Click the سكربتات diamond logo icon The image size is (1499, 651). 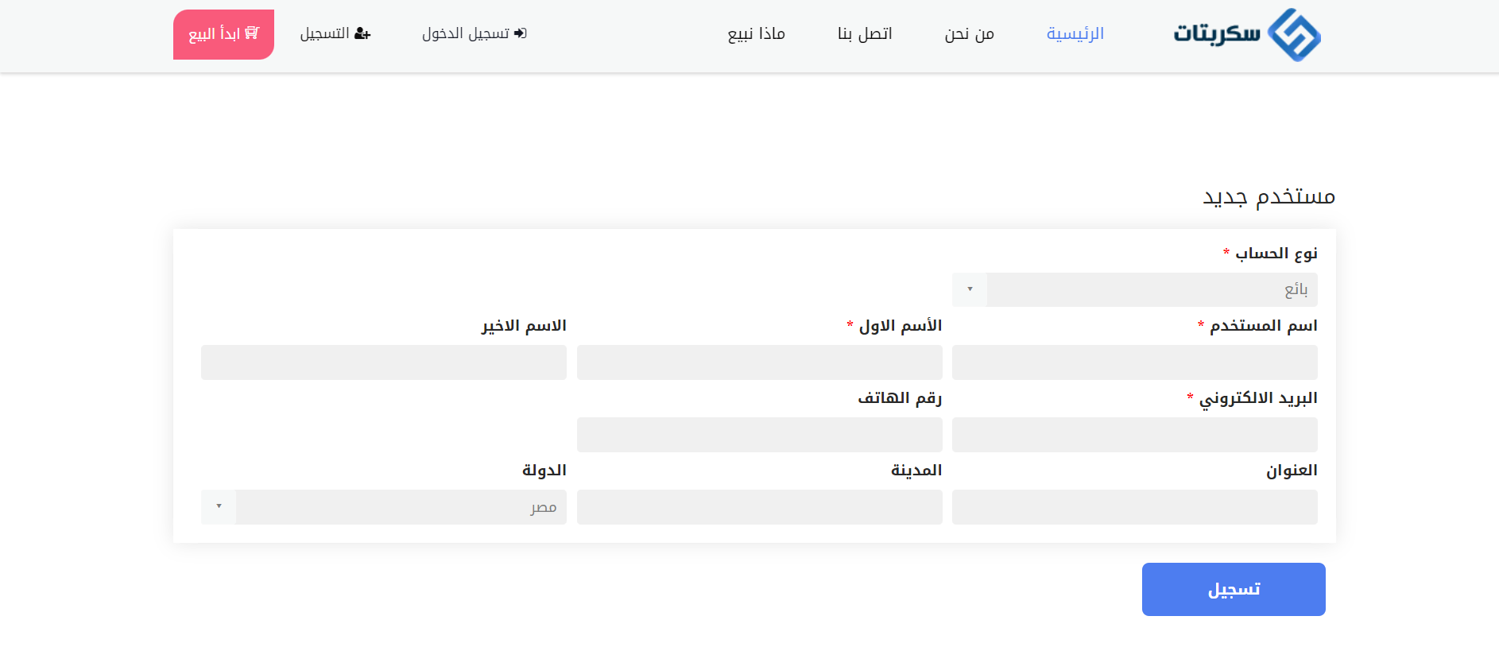pyautogui.click(x=1293, y=35)
